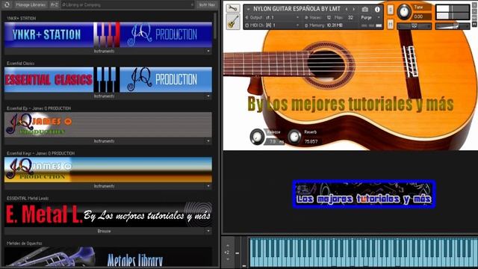Click the Reverb knob
Image resolution: width=478 pixels, height=269 pixels.
pos(294,136)
